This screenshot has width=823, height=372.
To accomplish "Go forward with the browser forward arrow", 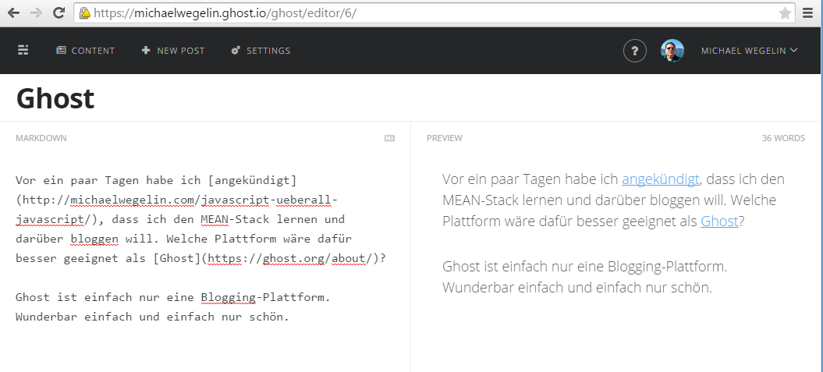I will 36,13.
